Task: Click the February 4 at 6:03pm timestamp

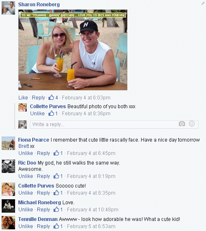Action: pyautogui.click(x=86, y=97)
